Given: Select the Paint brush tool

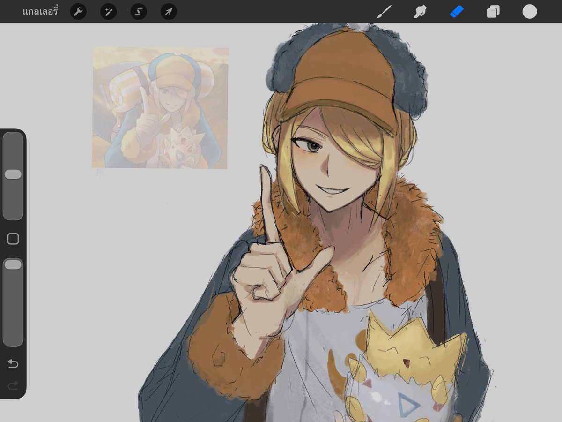Looking at the screenshot, I should coord(384,11).
